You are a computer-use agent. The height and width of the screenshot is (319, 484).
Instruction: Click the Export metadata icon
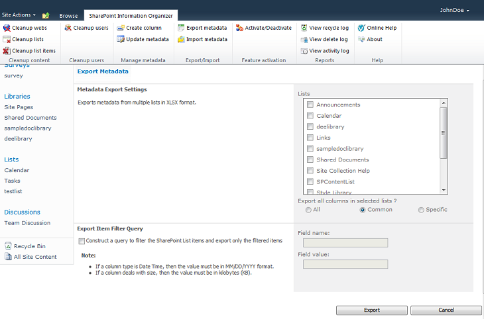point(181,28)
